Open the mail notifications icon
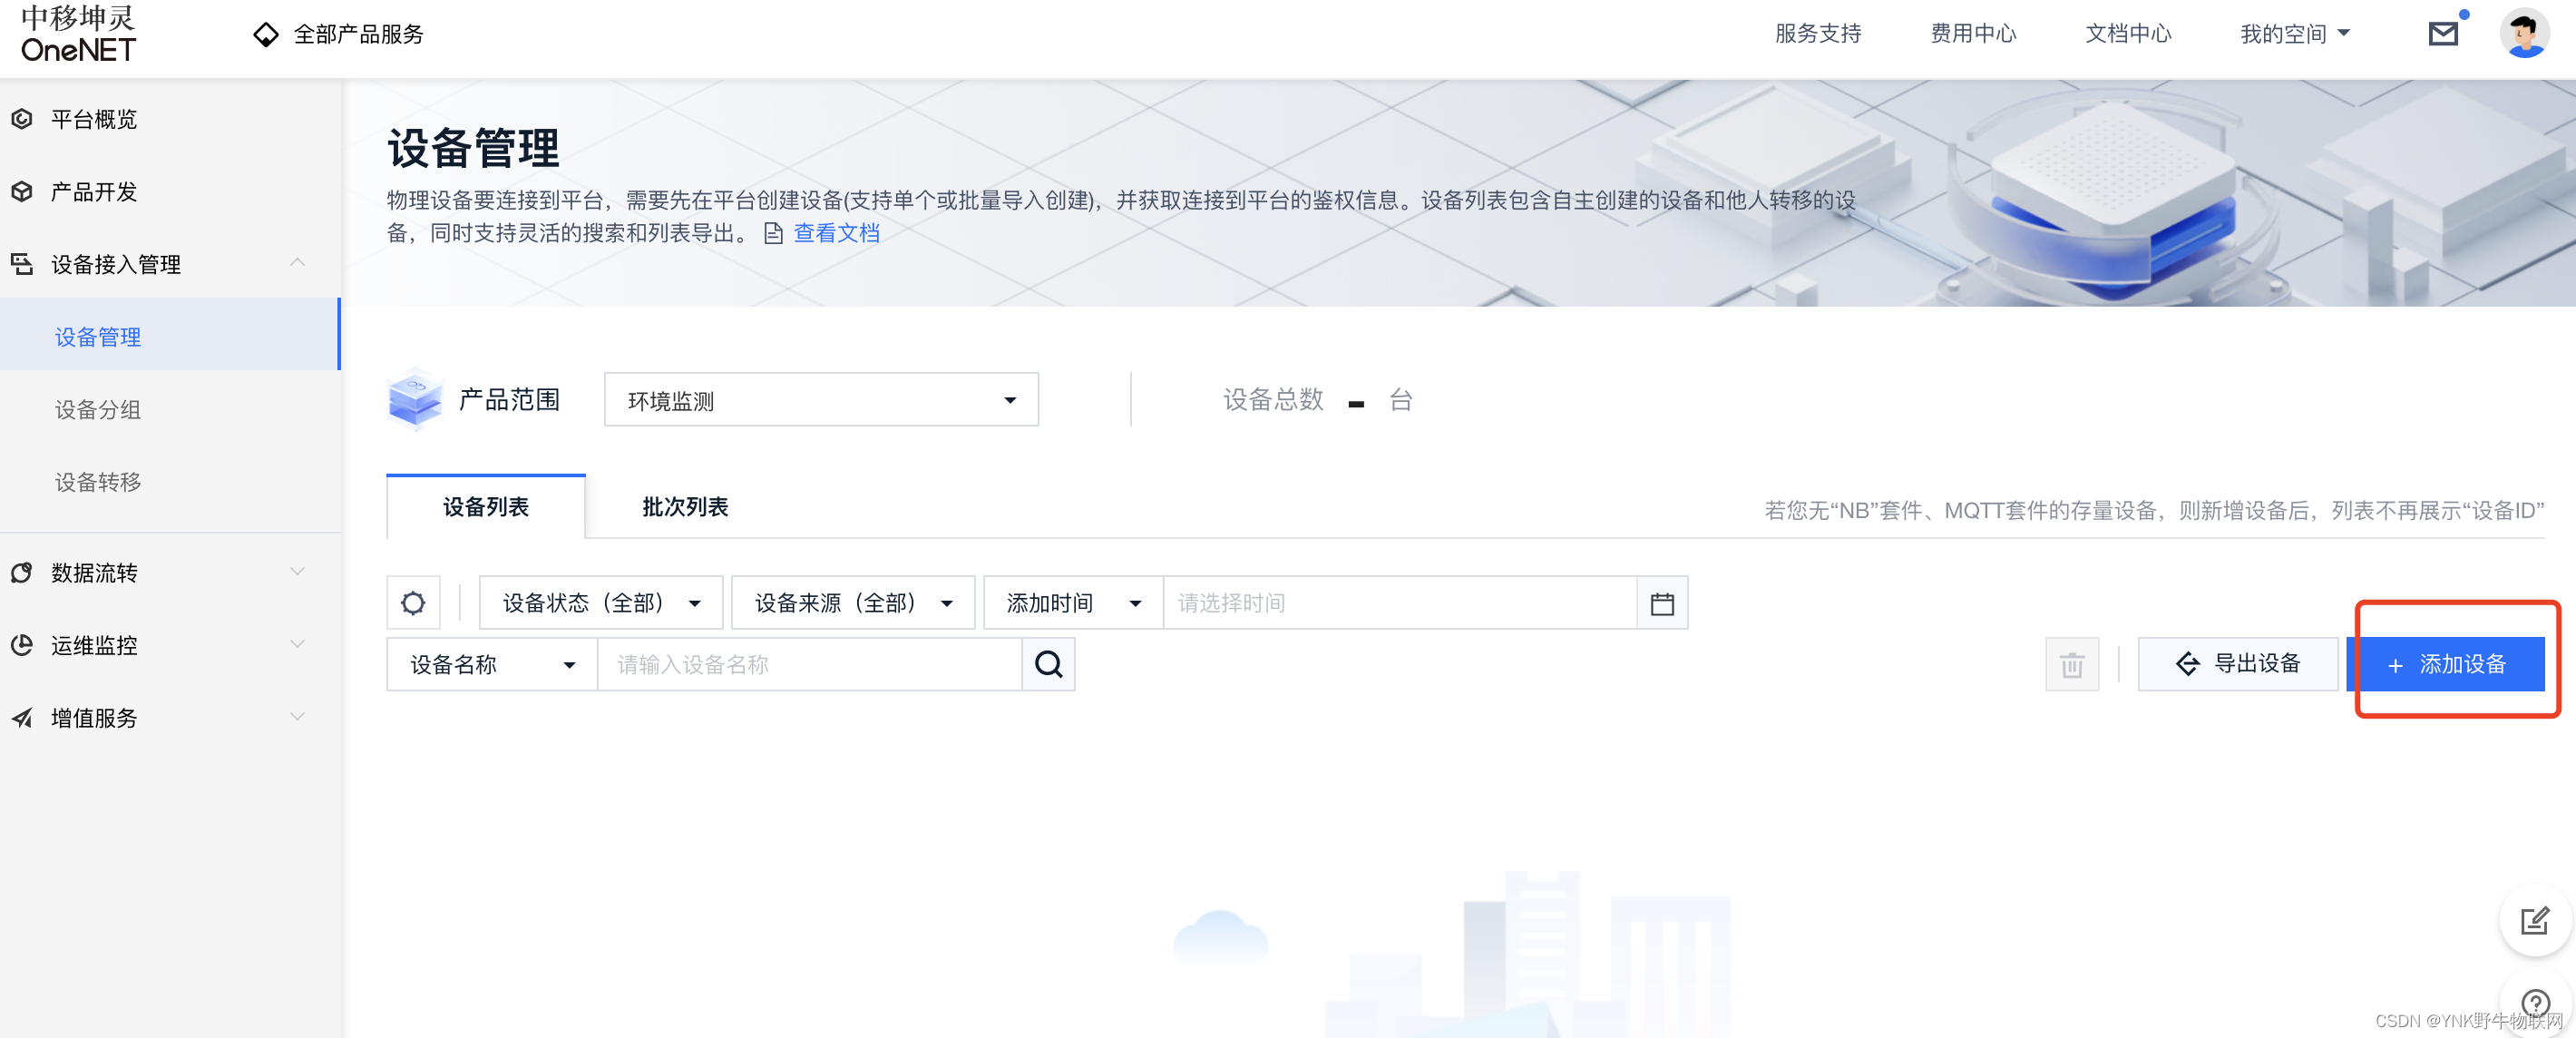This screenshot has height=1038, width=2576. click(x=2442, y=34)
